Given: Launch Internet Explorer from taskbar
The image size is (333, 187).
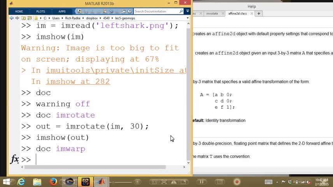Looking at the screenshot, I should 21,182.
